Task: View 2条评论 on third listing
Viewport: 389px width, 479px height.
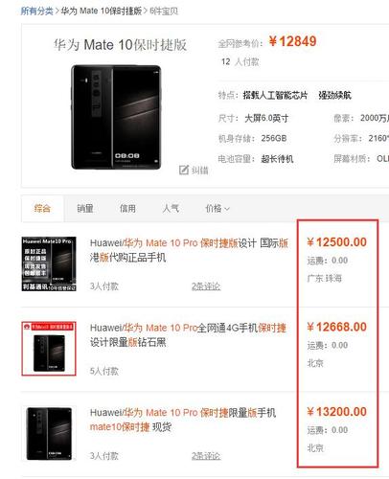Action: (x=206, y=456)
